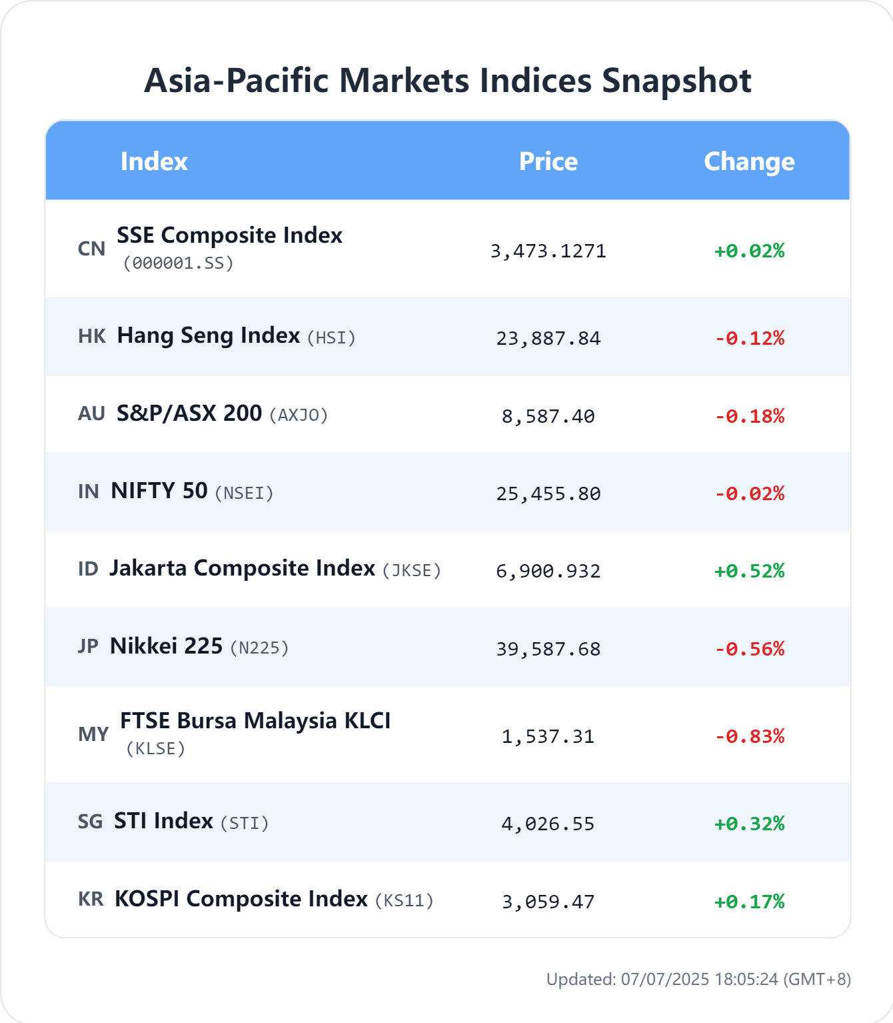Click the FTSE Bursa Malaysia KLCI name

(255, 720)
